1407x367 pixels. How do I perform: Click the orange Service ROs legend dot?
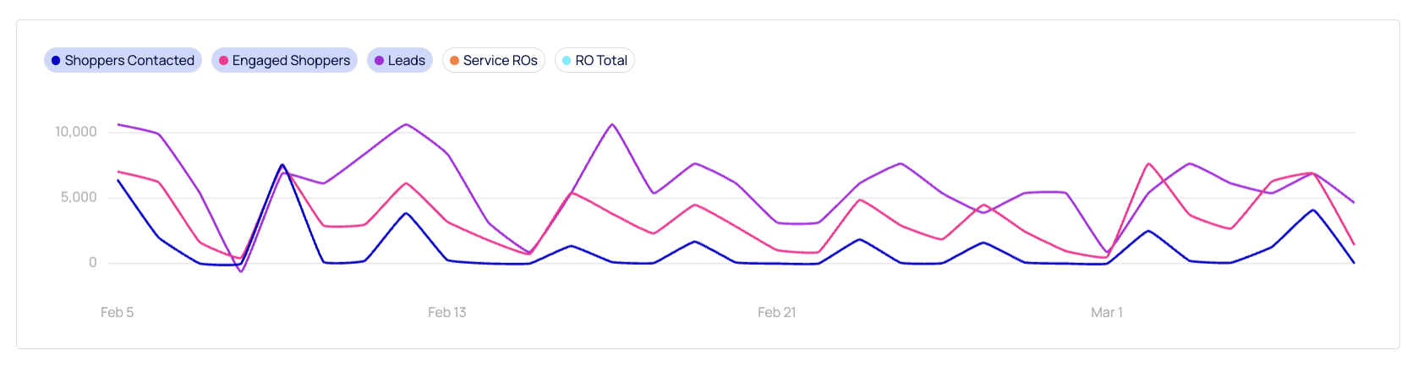[x=454, y=61]
